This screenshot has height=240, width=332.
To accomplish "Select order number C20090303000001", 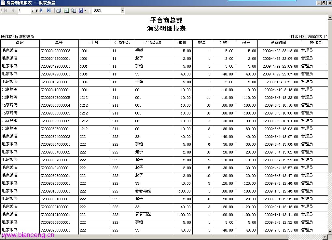I will pos(55,176).
